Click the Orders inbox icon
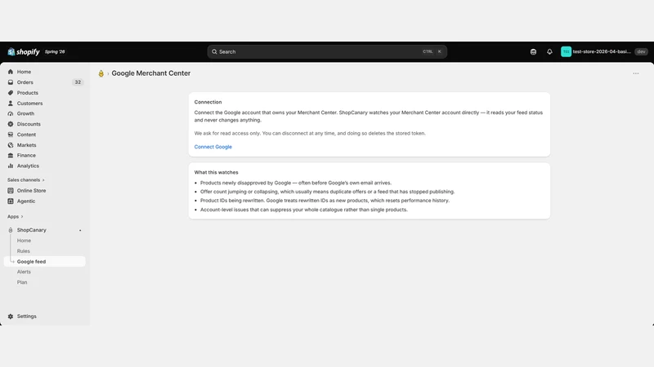The image size is (654, 367). pyautogui.click(x=11, y=82)
